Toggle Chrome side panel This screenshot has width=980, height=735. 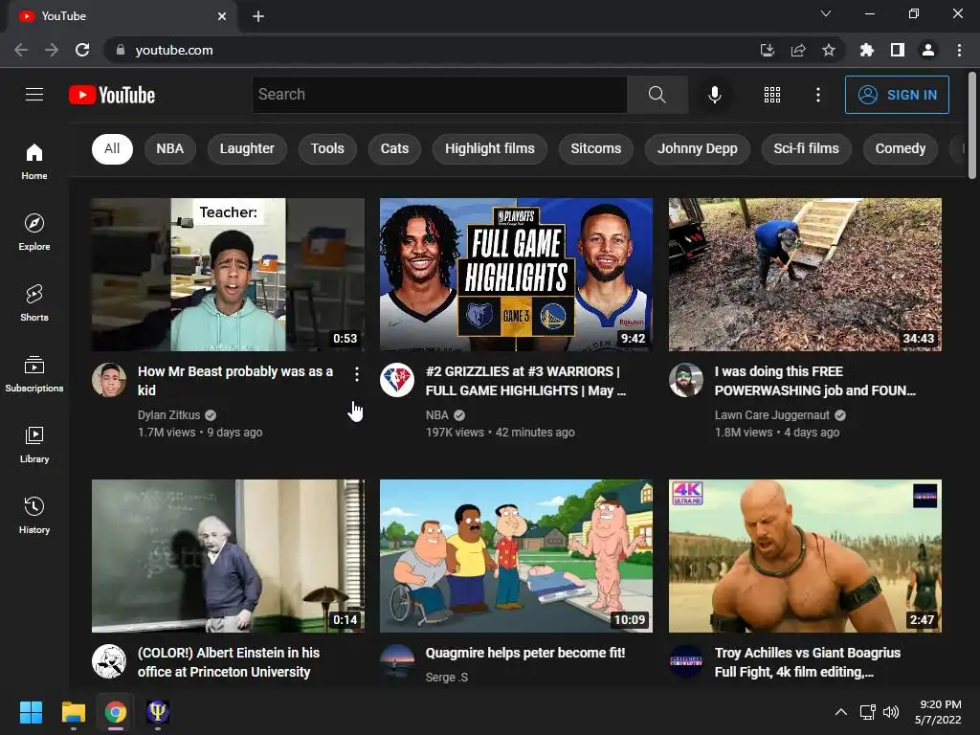coord(898,50)
